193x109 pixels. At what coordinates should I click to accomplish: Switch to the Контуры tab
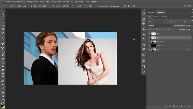(165, 17)
